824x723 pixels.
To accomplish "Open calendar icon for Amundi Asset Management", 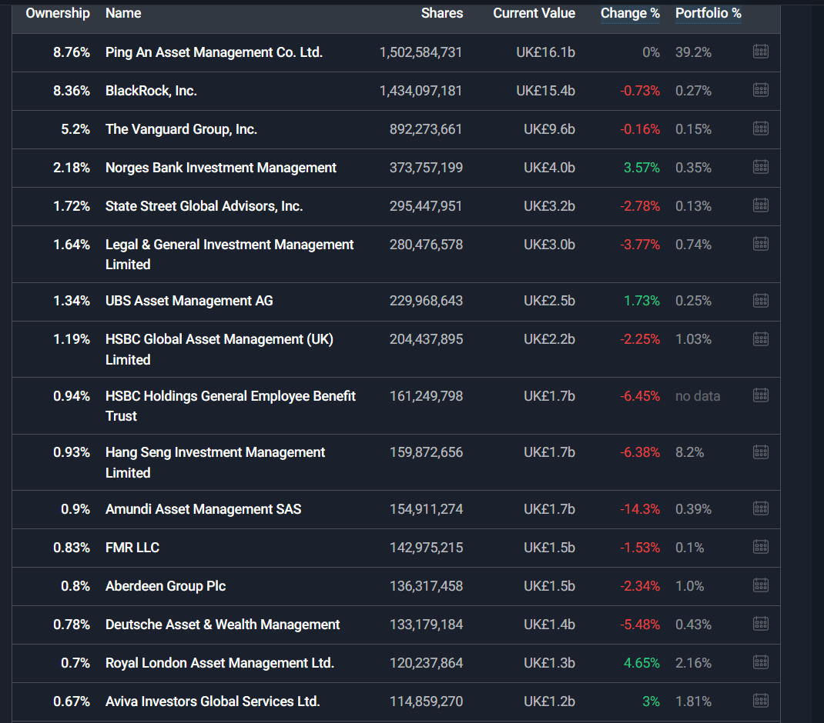I will pyautogui.click(x=760, y=509).
